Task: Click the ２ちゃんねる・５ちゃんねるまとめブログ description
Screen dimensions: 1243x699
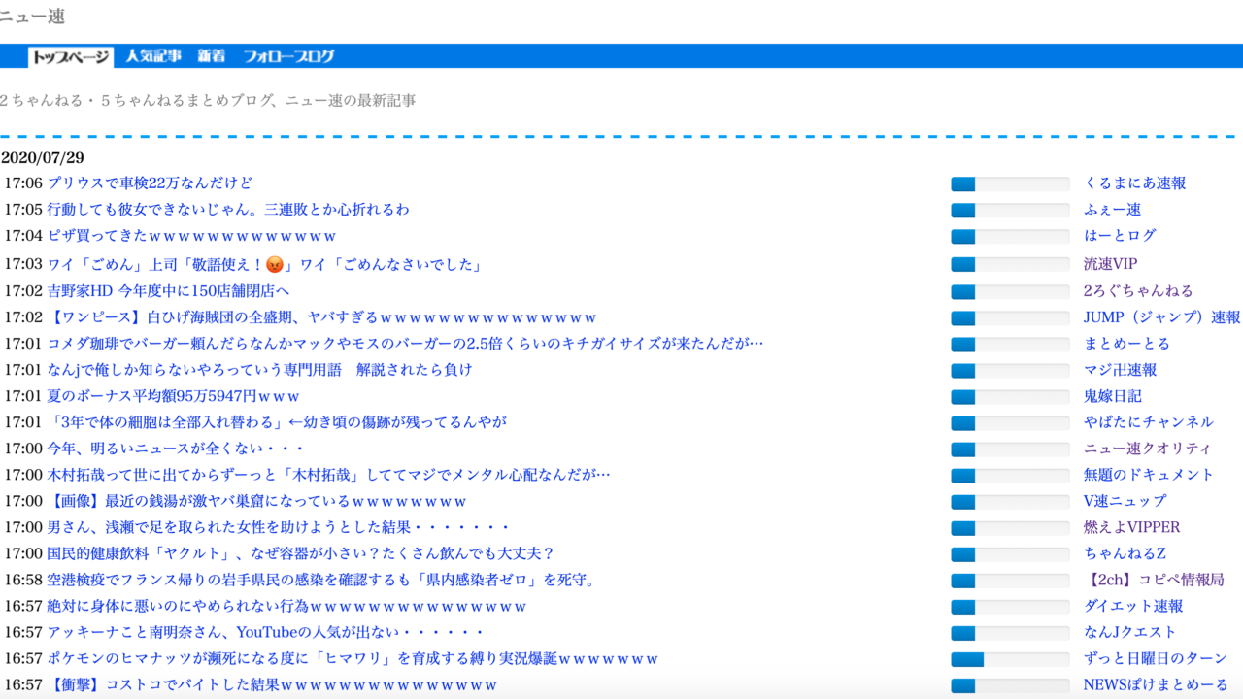Action: [208, 101]
